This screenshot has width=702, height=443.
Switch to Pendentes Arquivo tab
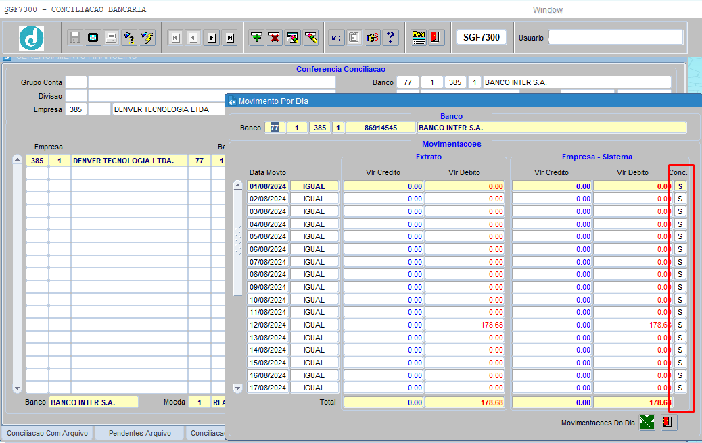tap(140, 433)
